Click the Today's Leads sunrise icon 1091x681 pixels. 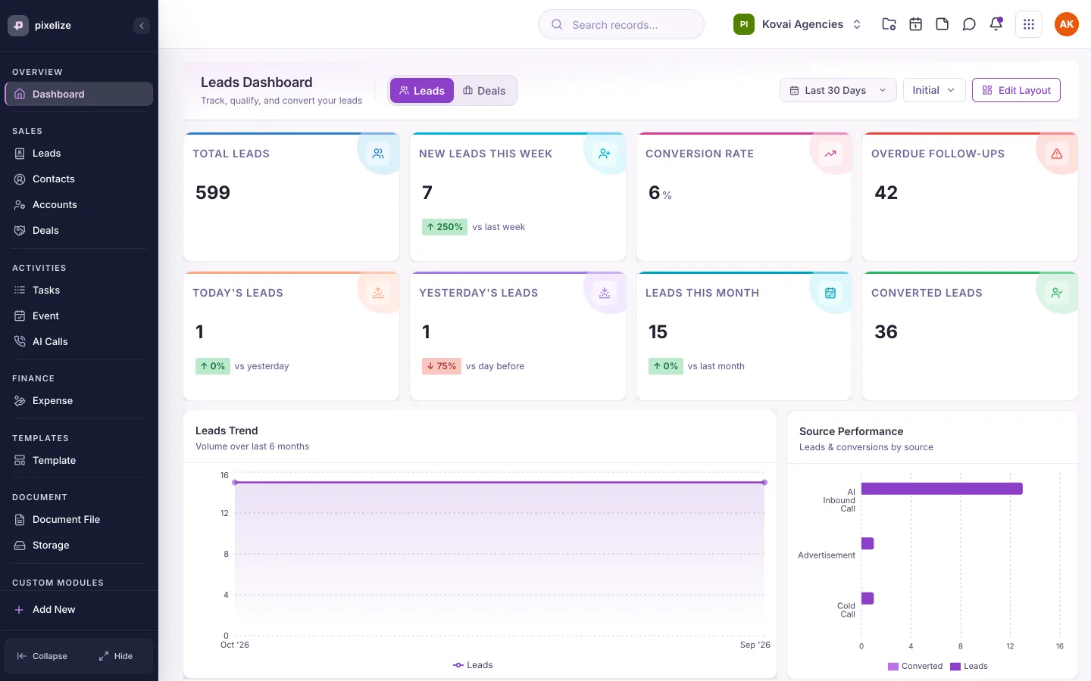pyautogui.click(x=378, y=293)
